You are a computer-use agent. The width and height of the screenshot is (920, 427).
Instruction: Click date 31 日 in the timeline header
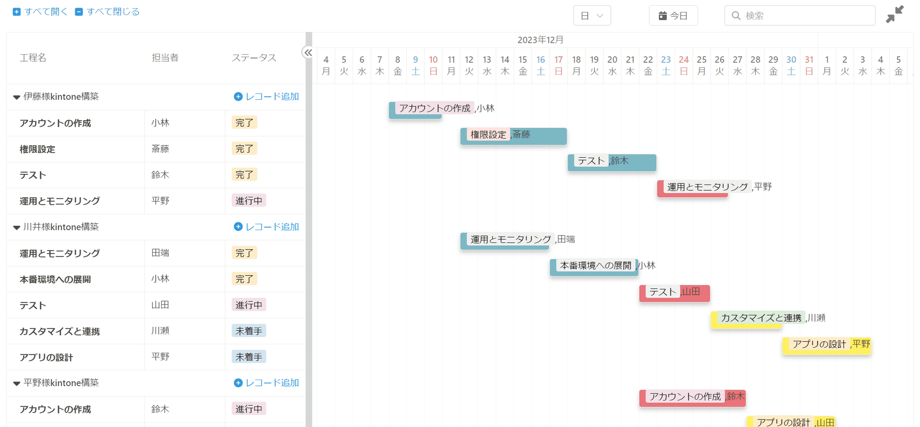(809, 65)
